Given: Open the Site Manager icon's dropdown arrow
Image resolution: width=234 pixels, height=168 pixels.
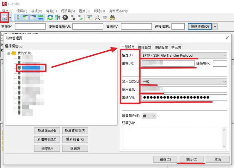Looking at the screenshot, I should (x=10, y=18).
